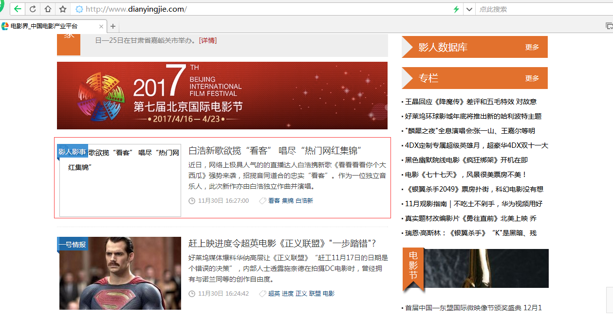Open the 详情 link in the top notice
The height and width of the screenshot is (319, 613).
[208, 40]
